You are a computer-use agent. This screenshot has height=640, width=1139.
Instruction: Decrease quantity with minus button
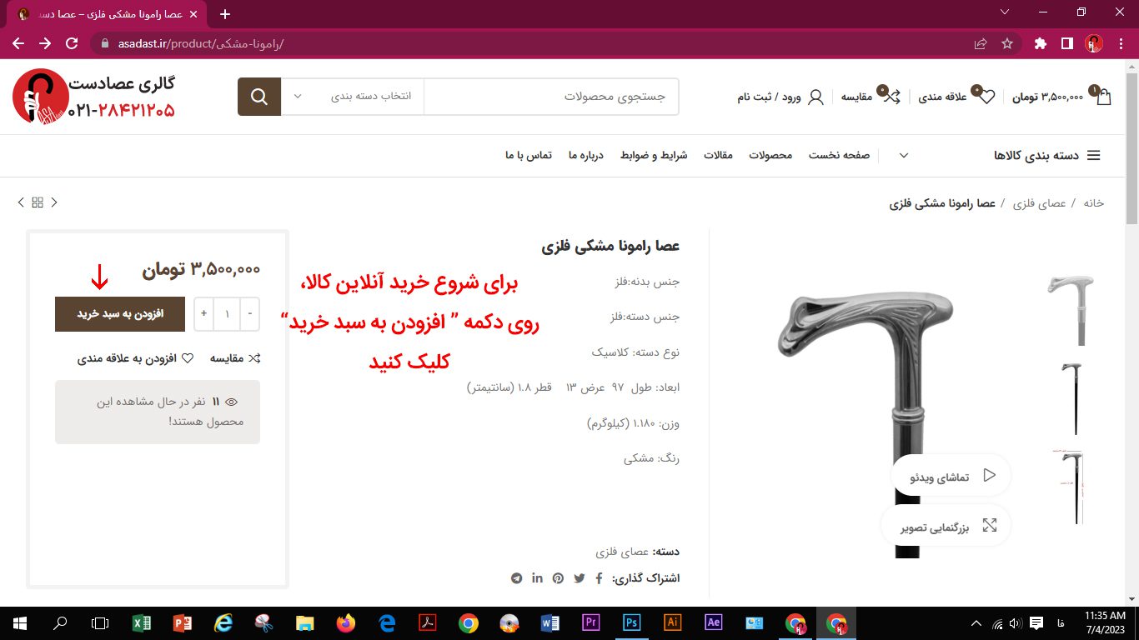coord(249,314)
